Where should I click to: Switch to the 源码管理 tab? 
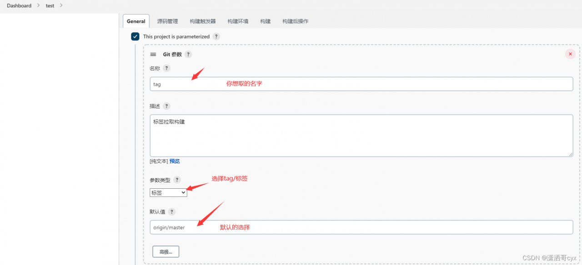168,21
